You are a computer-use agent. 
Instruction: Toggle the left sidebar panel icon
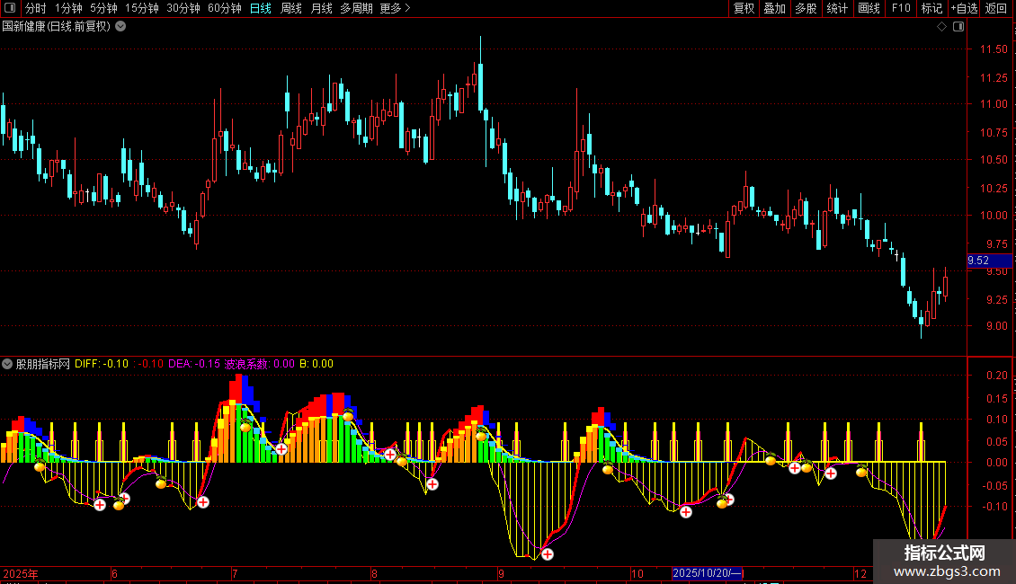pyautogui.click(x=10, y=8)
